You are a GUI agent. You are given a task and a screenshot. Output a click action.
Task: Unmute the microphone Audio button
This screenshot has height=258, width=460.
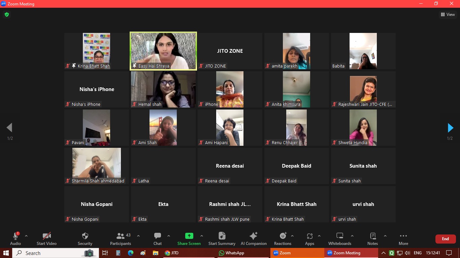coord(15,236)
